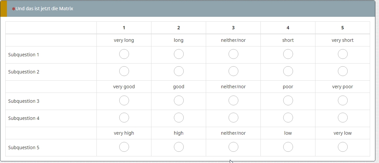Mark 'very long' for Subquestion 2
Screen dimensions: 379x163
[124, 71]
